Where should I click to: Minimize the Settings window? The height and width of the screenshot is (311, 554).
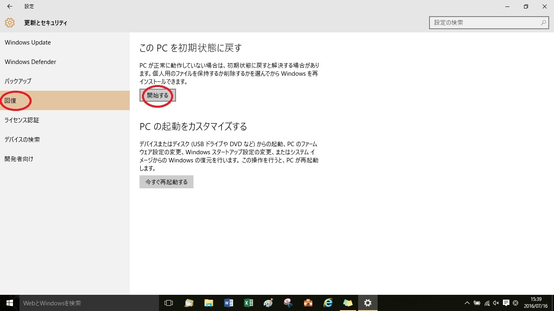point(507,6)
